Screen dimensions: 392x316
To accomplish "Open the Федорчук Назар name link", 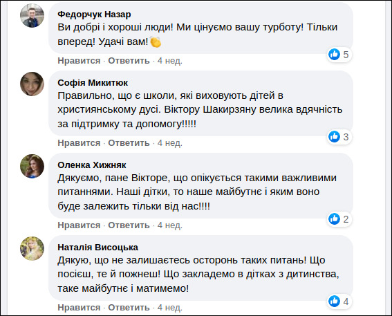I will [94, 15].
